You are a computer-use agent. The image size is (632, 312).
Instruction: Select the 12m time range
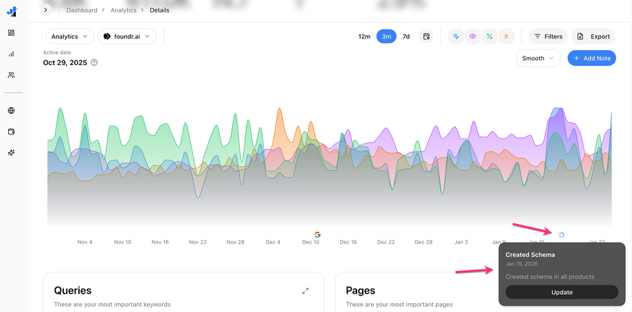(x=364, y=36)
